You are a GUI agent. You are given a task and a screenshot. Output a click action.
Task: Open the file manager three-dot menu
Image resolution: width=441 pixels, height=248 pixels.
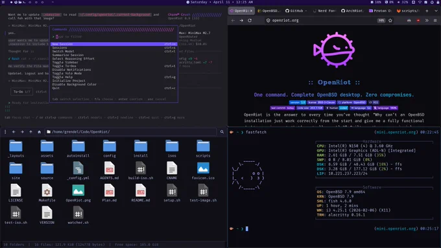click(x=5, y=131)
